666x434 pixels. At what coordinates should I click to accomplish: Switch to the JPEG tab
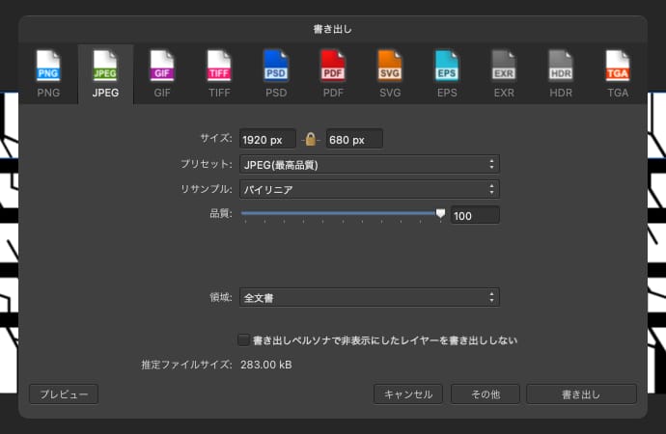click(105, 73)
